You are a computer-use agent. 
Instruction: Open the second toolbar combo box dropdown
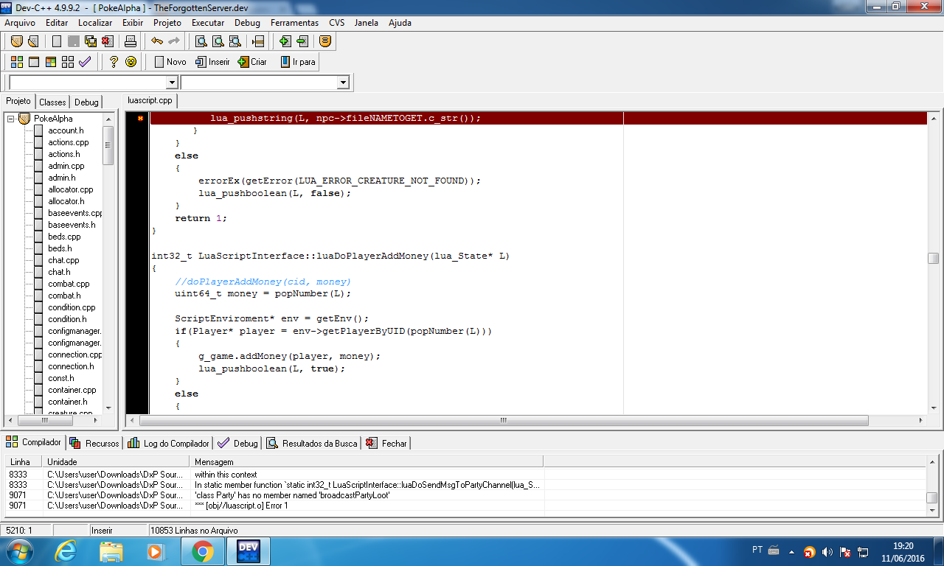click(x=342, y=83)
